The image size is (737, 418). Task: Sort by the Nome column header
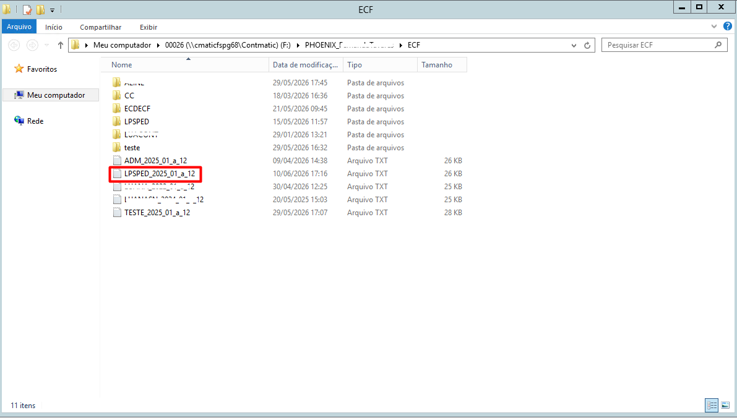tap(185, 65)
